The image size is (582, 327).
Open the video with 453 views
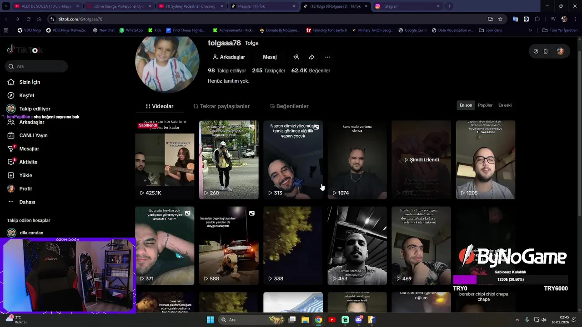click(357, 246)
